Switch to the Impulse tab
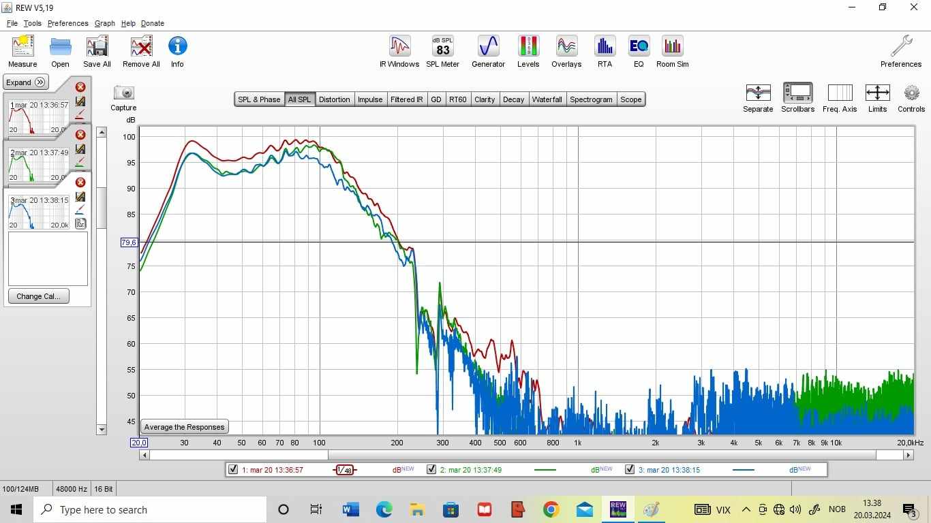The height and width of the screenshot is (523, 931). (x=370, y=99)
